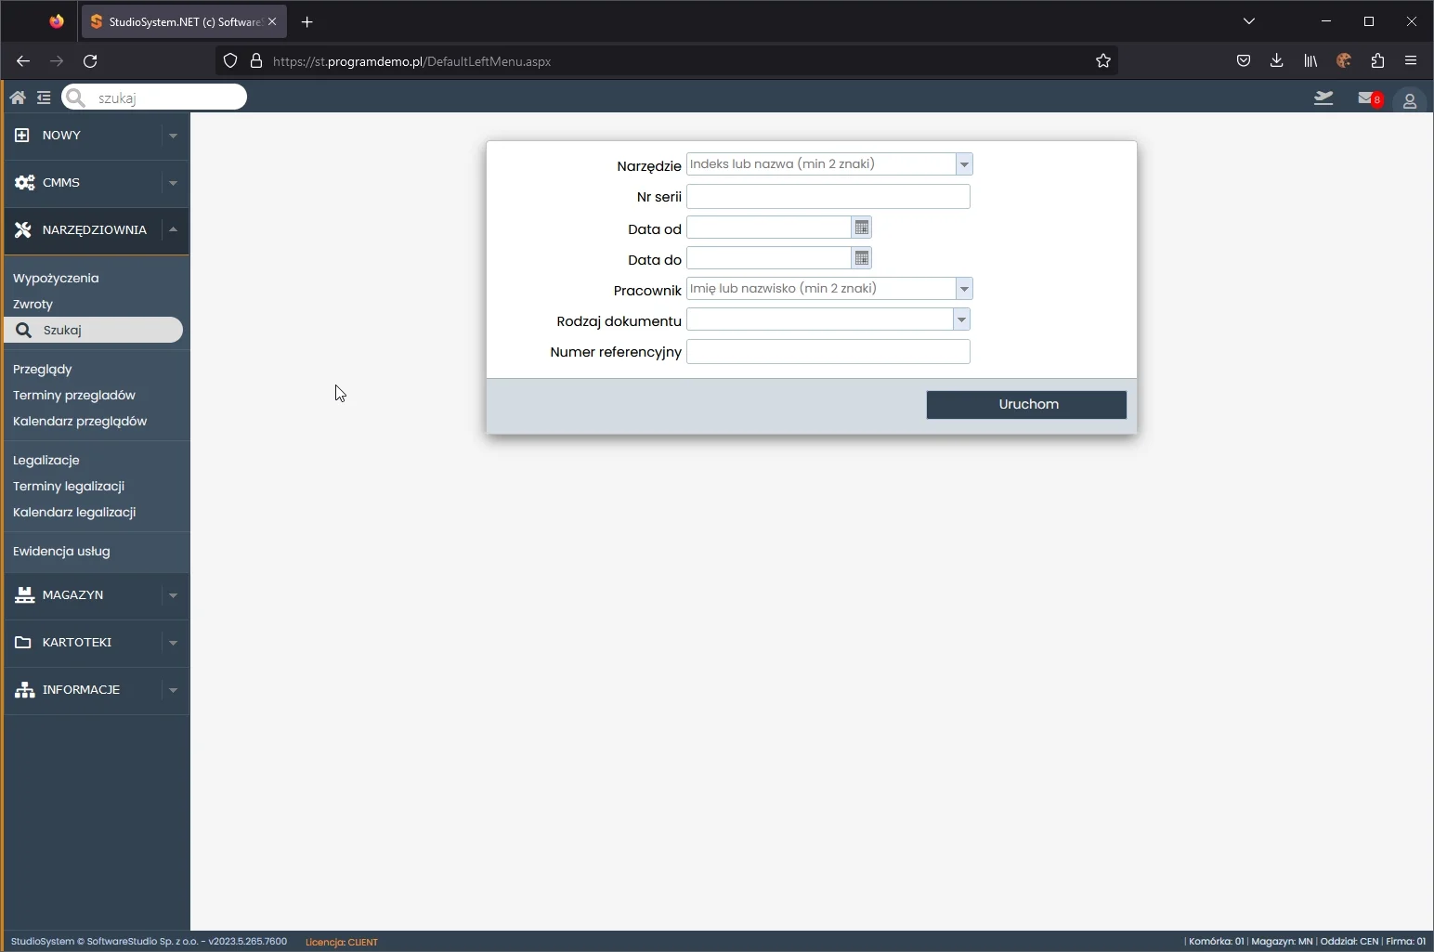Select Kalendarz przeglądów menu item

(x=80, y=421)
